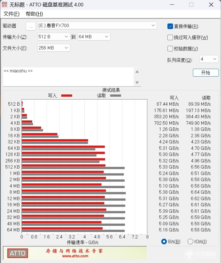Click the 5.16 GB/s write value

[169, 230]
